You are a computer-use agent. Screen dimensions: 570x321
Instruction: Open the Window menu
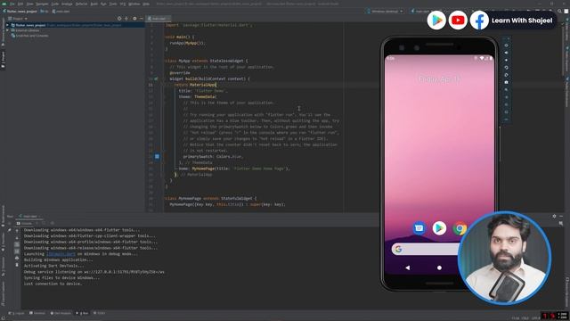(134, 4)
